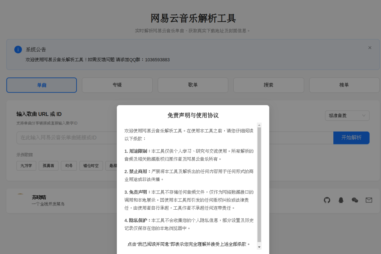Open the email contact icon

[x=369, y=200]
